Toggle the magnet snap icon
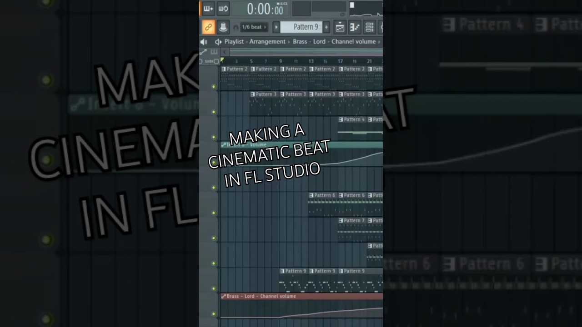Viewport: 582px width, 327px height. point(236,28)
